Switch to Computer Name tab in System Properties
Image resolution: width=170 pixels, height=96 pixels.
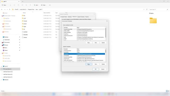(64, 17)
